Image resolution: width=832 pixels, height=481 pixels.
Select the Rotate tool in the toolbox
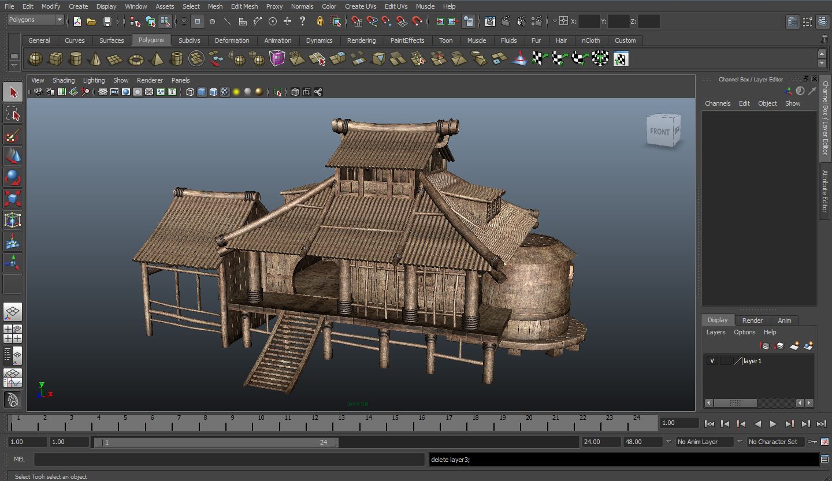pyautogui.click(x=13, y=177)
